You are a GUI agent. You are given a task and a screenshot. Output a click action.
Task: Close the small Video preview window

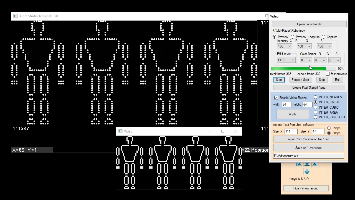pos(235,131)
